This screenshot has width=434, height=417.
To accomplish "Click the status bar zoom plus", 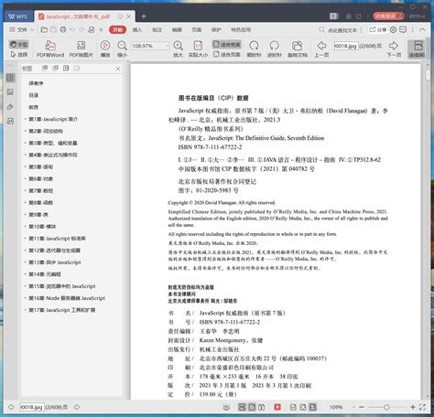I will [413, 407].
